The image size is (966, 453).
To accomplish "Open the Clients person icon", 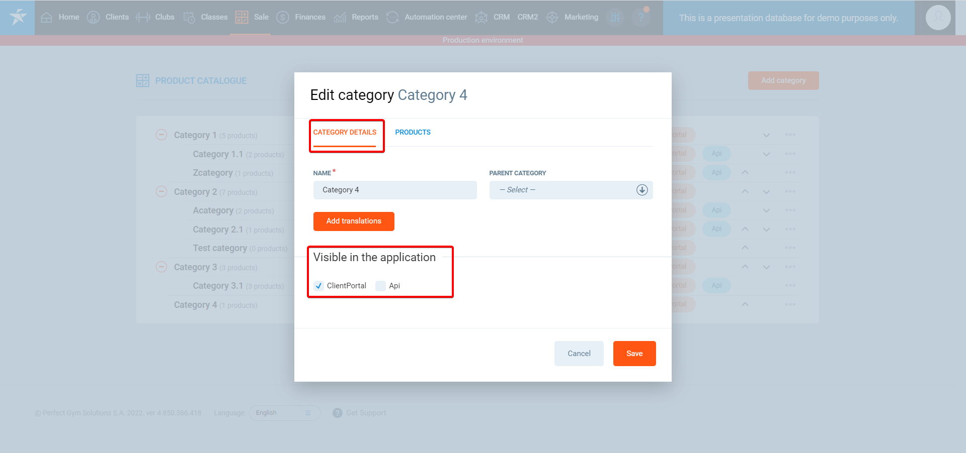I will 93,18.
